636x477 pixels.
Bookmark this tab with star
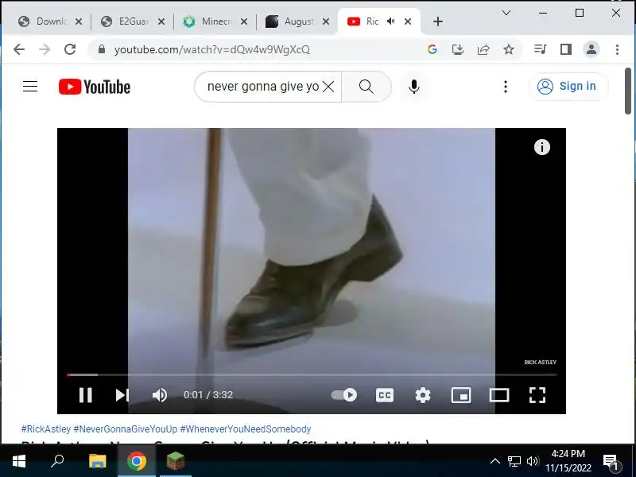[x=509, y=49]
